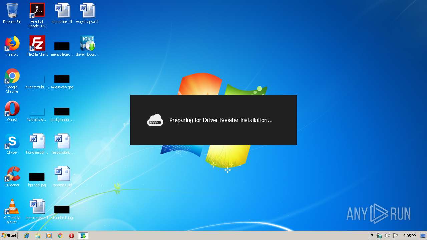This screenshot has height=240, width=427.
Task: Show hidden system tray icons
Action: (372, 236)
